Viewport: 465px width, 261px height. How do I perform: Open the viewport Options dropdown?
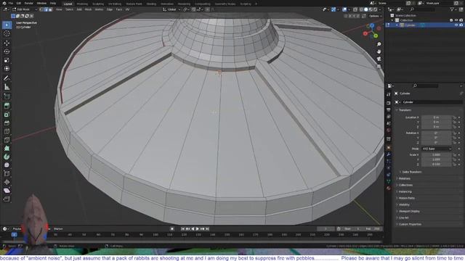click(375, 16)
